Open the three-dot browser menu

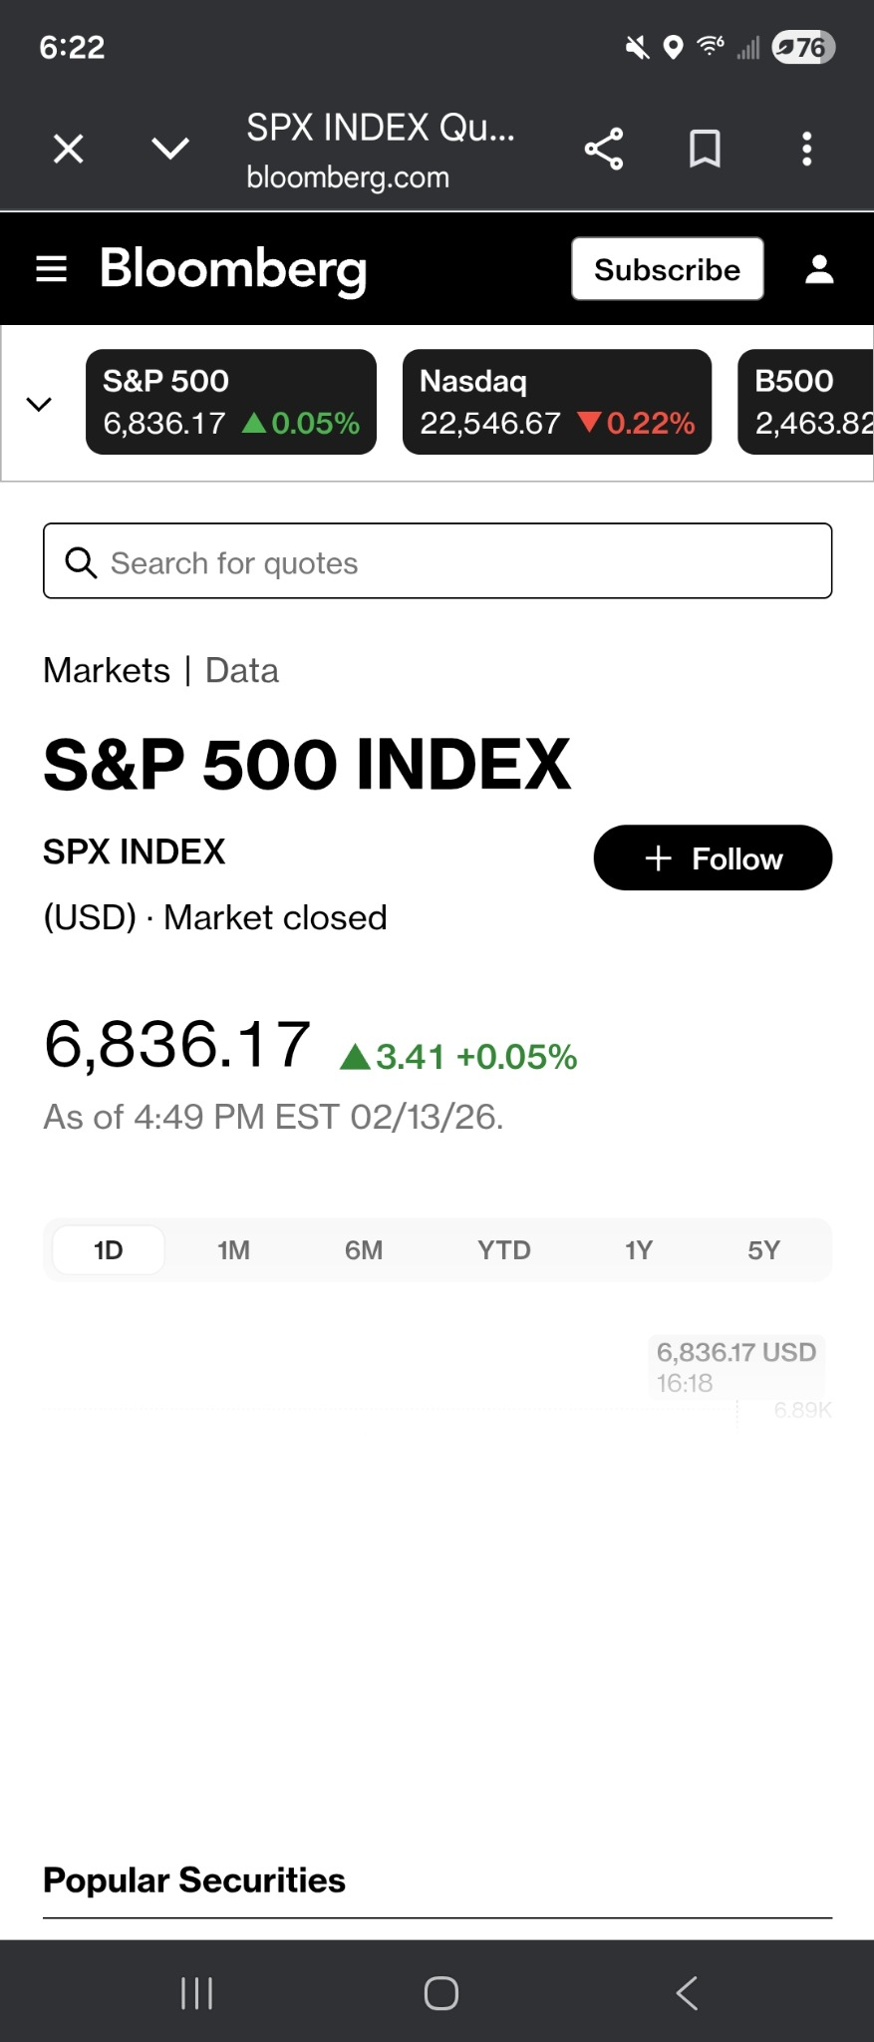tap(806, 150)
